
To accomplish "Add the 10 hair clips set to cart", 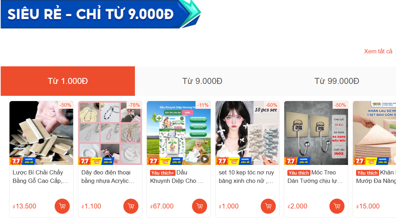I will point(268,206).
